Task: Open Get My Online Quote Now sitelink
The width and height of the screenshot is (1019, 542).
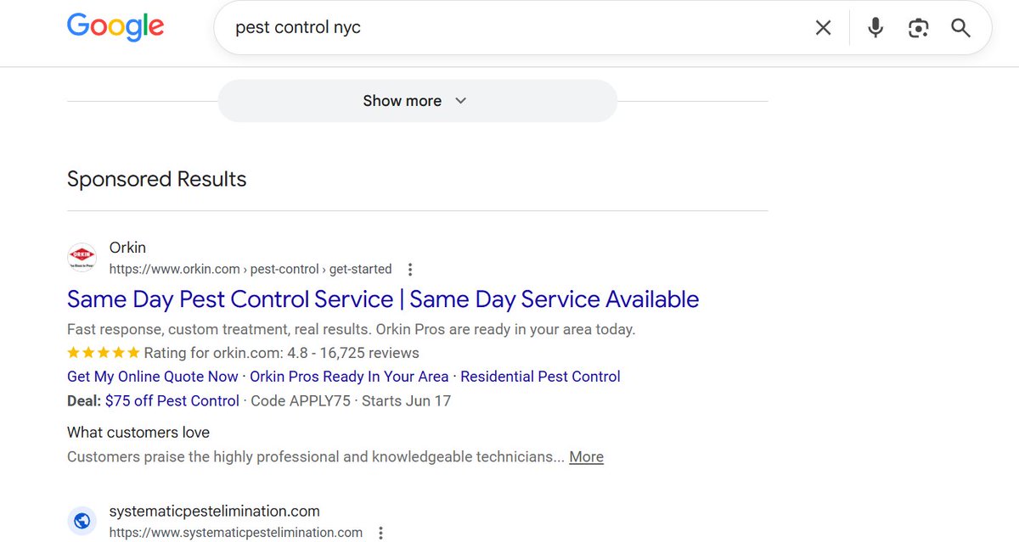Action: [153, 377]
